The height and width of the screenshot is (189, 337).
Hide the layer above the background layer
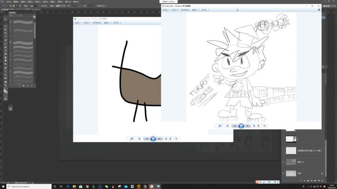click(x=283, y=162)
